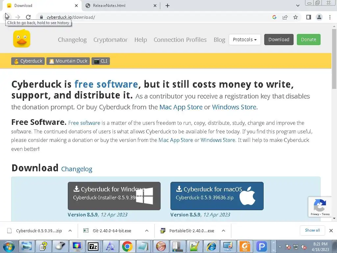The image size is (337, 253).
Task: Open the browser side panel icon
Action: pyautogui.click(x=309, y=17)
